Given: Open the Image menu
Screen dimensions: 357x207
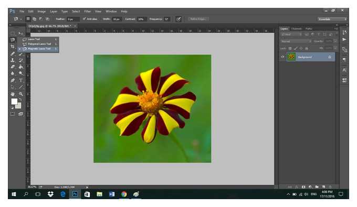Looking at the screenshot, I should (41, 12).
